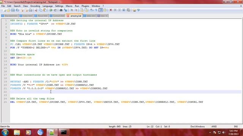This screenshot has height=136, width=243.
Task: Toggle synchronized vertical scrolling
Action: coord(82,10)
